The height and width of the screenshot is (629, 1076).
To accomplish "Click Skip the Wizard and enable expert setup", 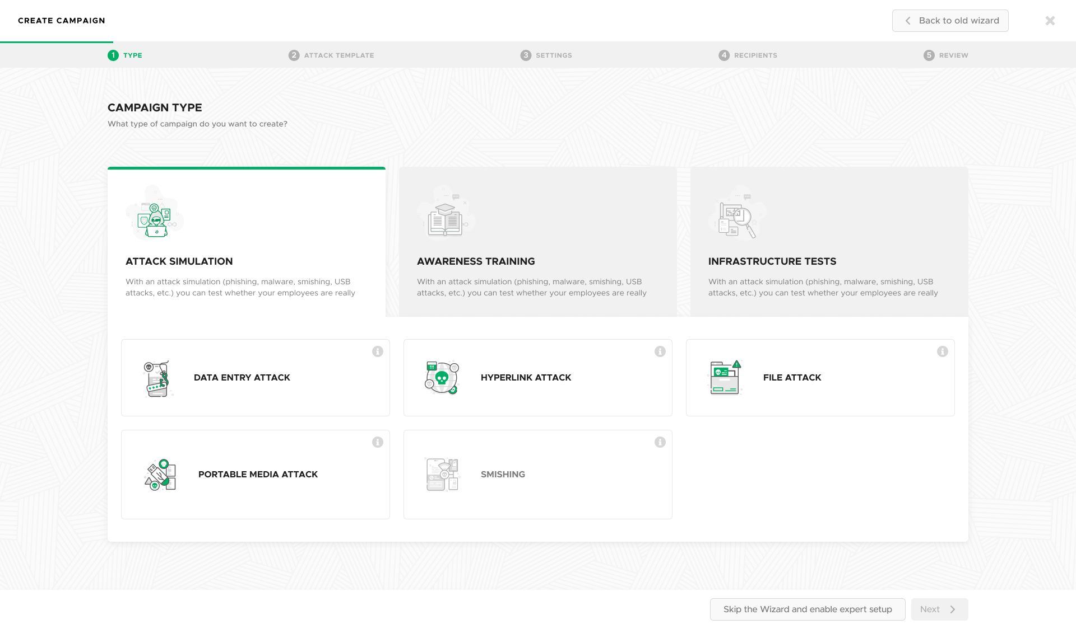I will [808, 609].
